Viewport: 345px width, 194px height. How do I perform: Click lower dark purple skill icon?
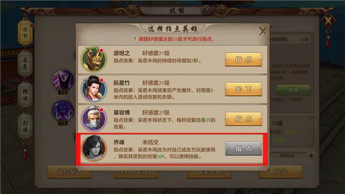(63, 111)
